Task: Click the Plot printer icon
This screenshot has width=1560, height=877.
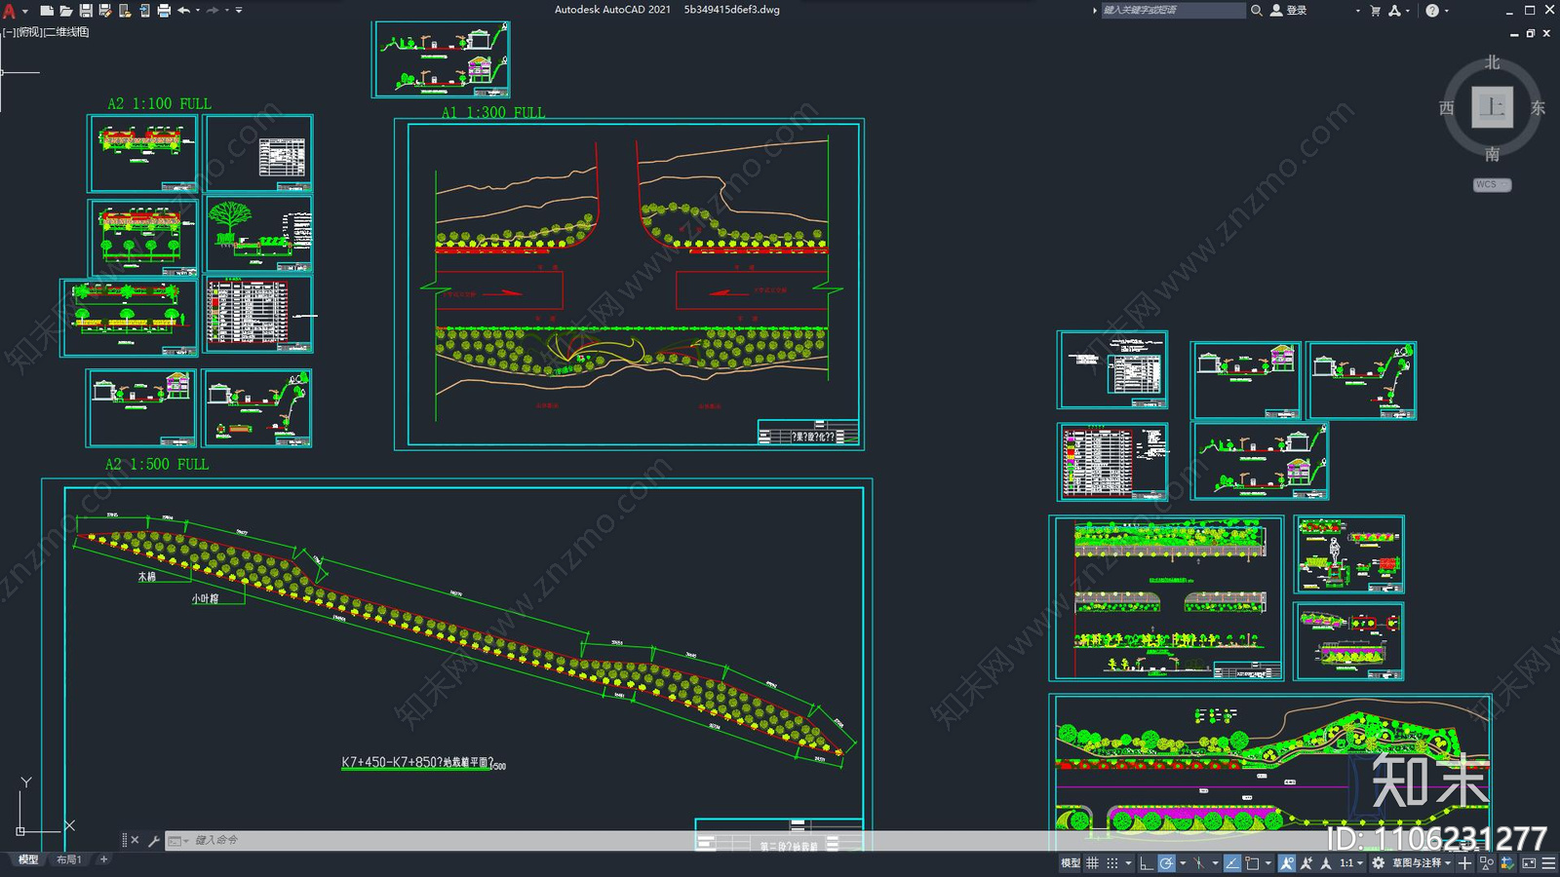Action: 164,11
